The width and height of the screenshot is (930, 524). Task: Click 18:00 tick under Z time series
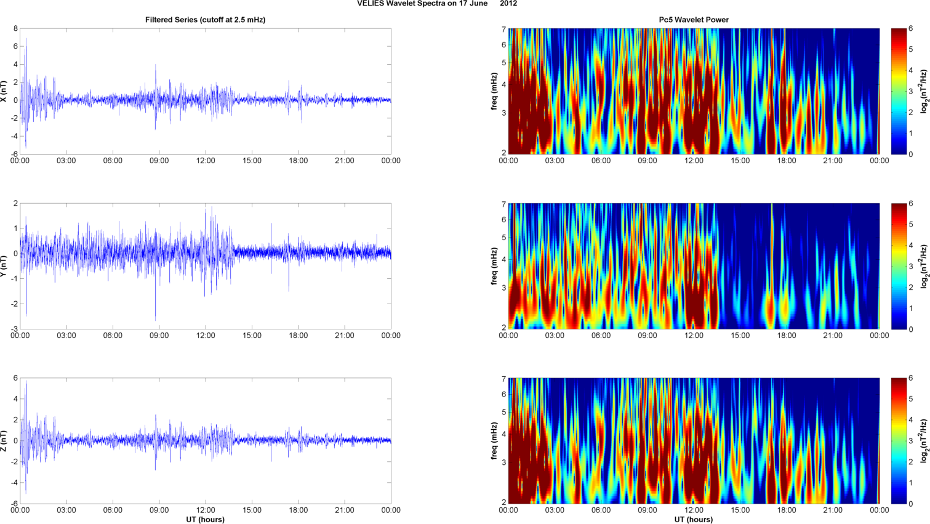[299, 510]
